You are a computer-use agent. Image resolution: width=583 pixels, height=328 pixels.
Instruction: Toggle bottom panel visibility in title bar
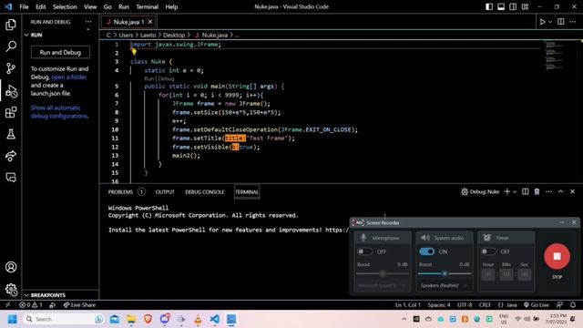[x=501, y=6]
